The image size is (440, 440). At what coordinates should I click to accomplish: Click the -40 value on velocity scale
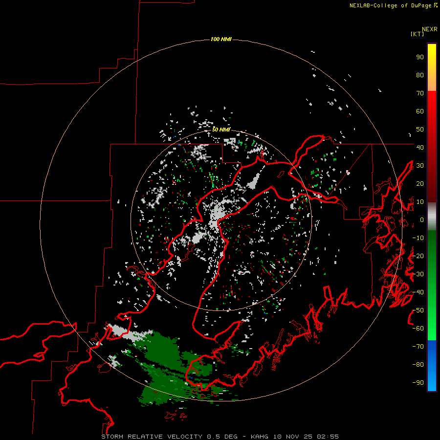point(418,292)
